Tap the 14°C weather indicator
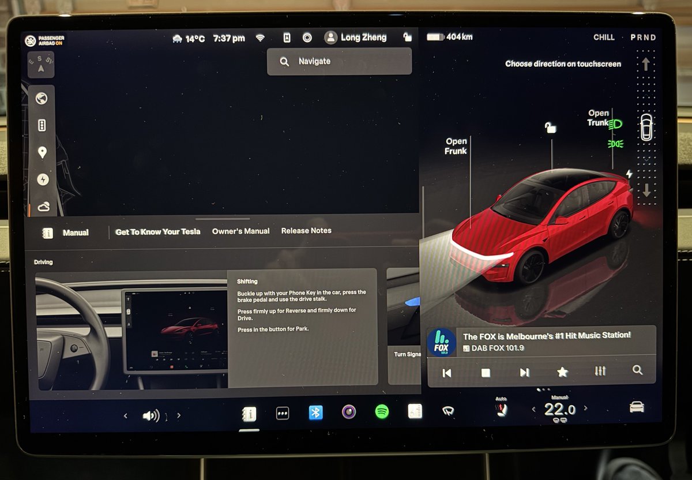This screenshot has width=692, height=480. tap(189, 39)
